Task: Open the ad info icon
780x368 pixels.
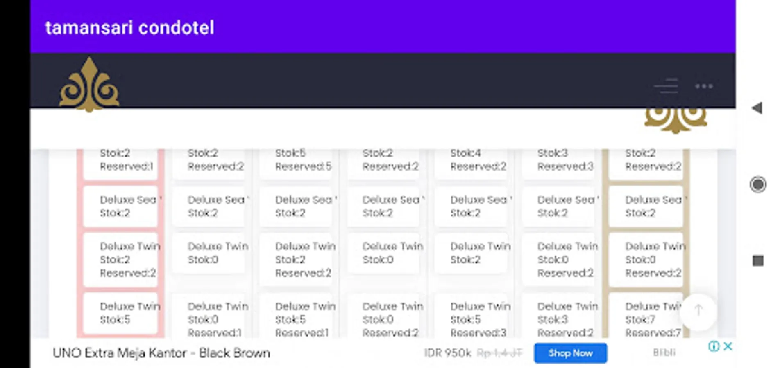Action: point(713,346)
